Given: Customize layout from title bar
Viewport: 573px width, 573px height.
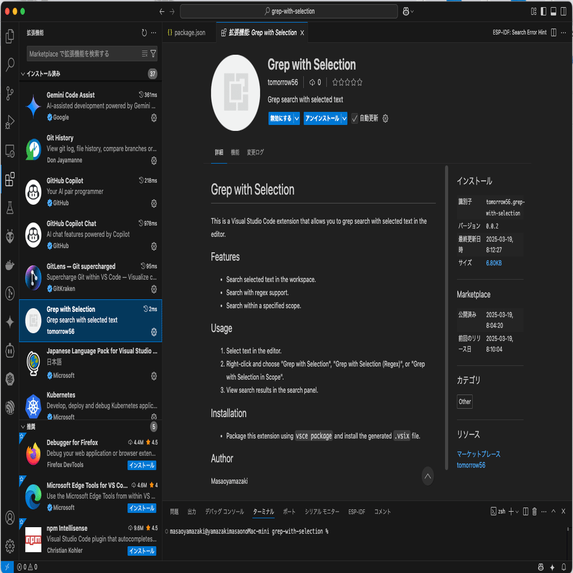Looking at the screenshot, I should pos(534,11).
